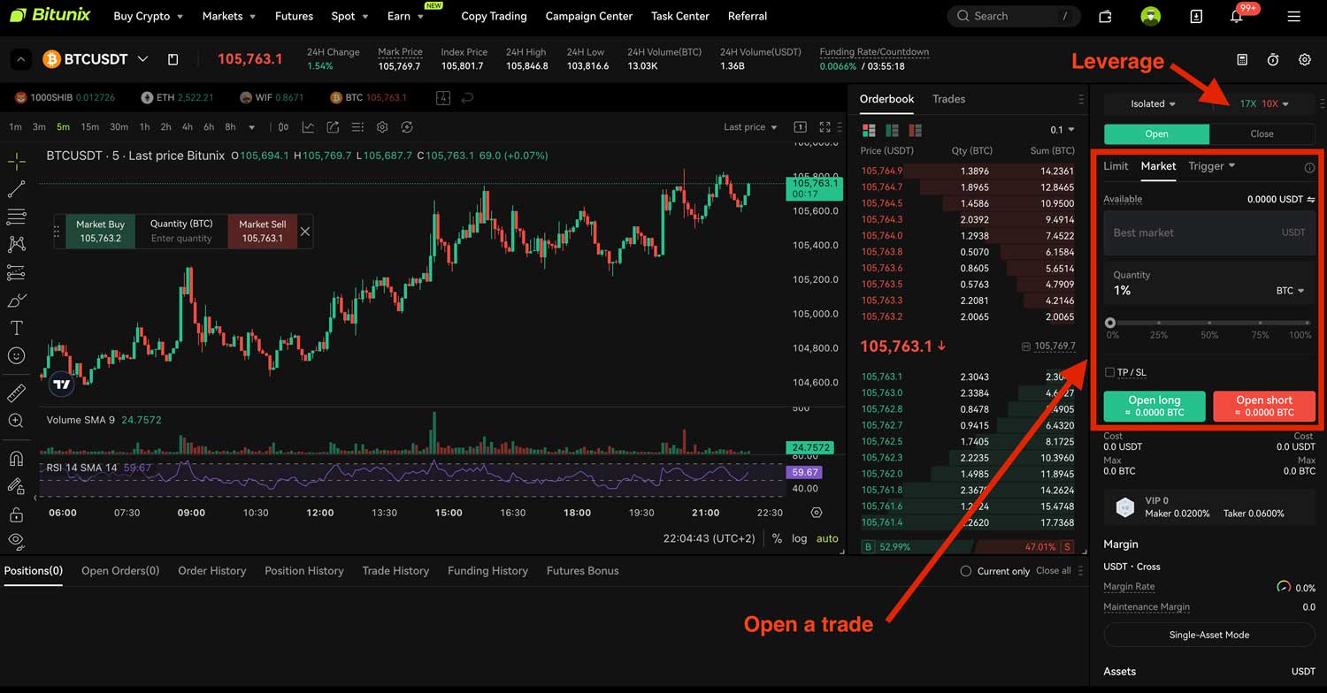This screenshot has width=1327, height=693.
Task: Click the countdown timer icon near settings
Action: pyautogui.click(x=1273, y=59)
